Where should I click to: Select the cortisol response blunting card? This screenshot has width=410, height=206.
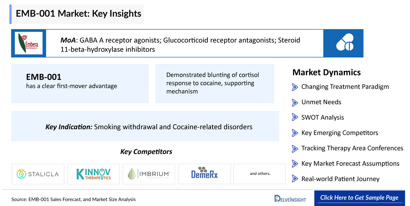click(x=215, y=83)
